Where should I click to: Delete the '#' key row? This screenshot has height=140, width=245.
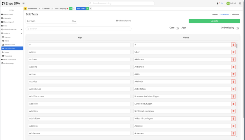233,45
